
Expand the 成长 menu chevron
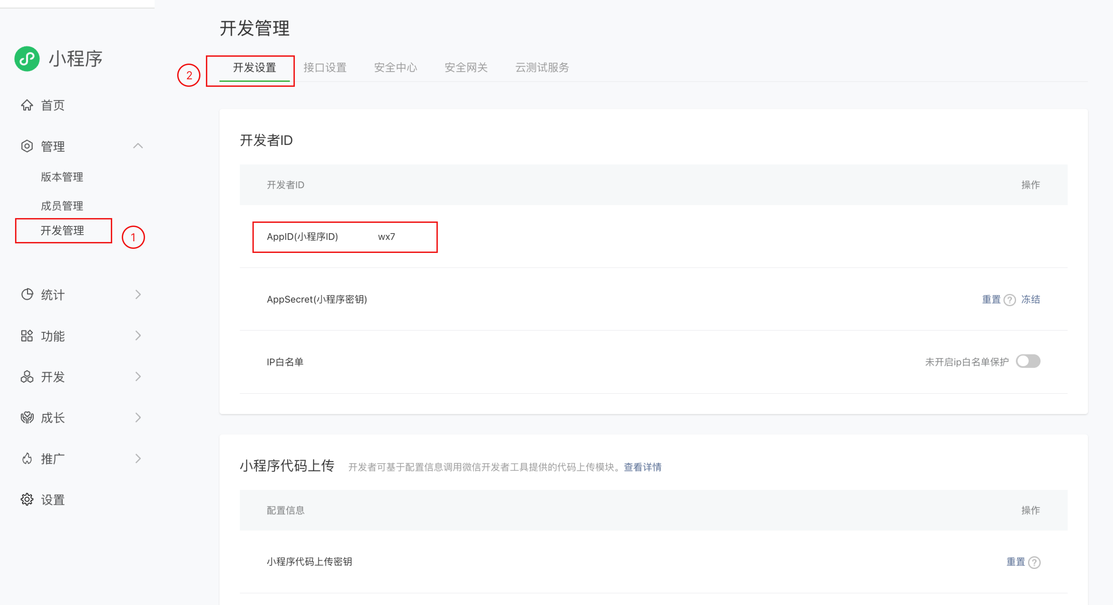pyautogui.click(x=138, y=418)
